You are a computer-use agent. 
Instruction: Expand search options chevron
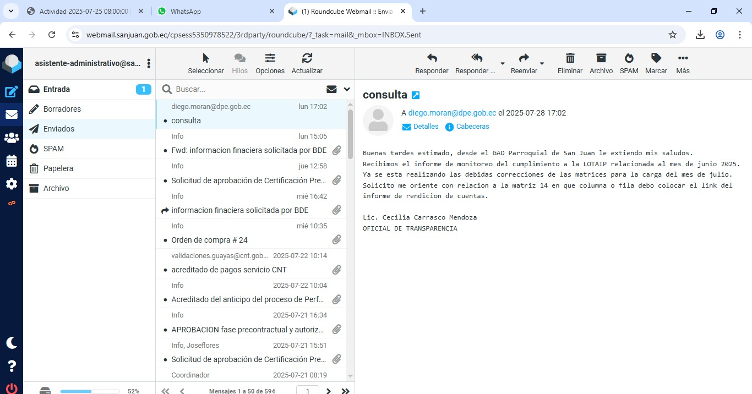[347, 89]
